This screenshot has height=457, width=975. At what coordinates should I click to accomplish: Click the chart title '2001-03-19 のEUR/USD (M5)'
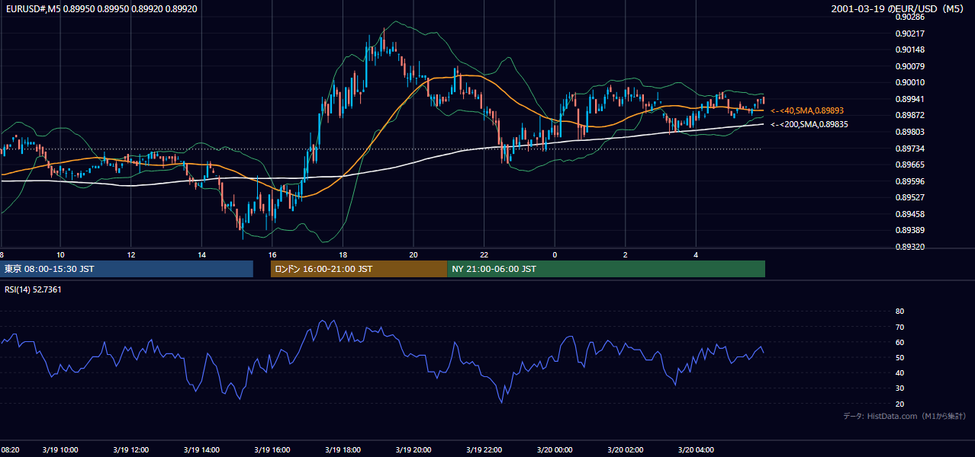899,8
